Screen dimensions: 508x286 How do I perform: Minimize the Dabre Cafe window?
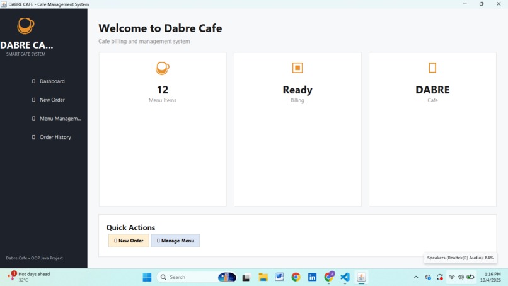click(465, 4)
